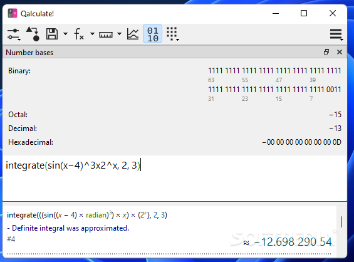Close the Qalculate! window
The width and height of the screenshot is (354, 262).
coord(333,14)
